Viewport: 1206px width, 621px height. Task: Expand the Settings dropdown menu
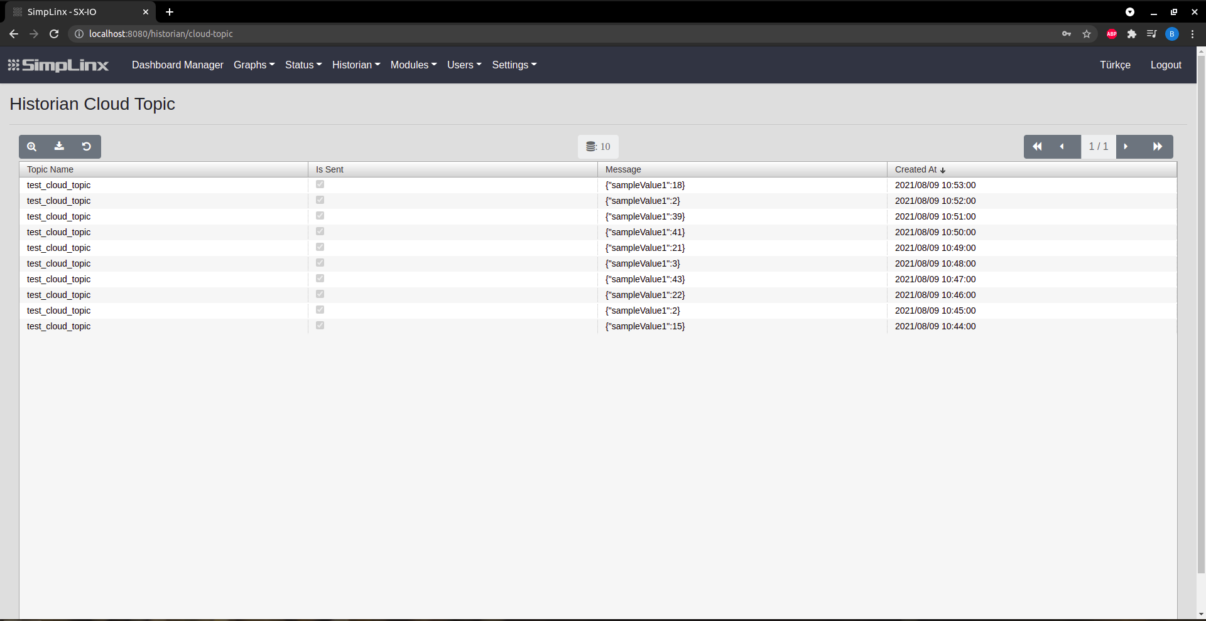tap(514, 65)
